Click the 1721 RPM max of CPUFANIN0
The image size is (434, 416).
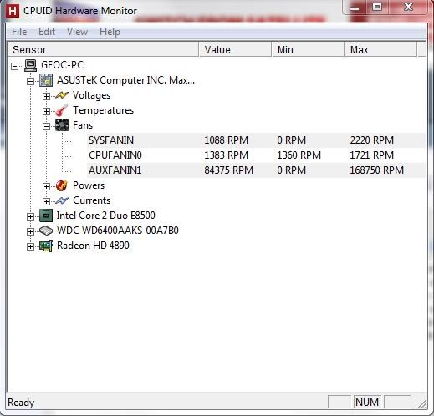(x=372, y=155)
